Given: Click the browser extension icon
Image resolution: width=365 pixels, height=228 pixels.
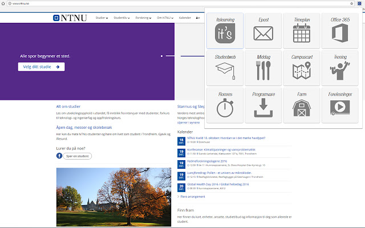Looking at the screenshot, I should (359, 3).
